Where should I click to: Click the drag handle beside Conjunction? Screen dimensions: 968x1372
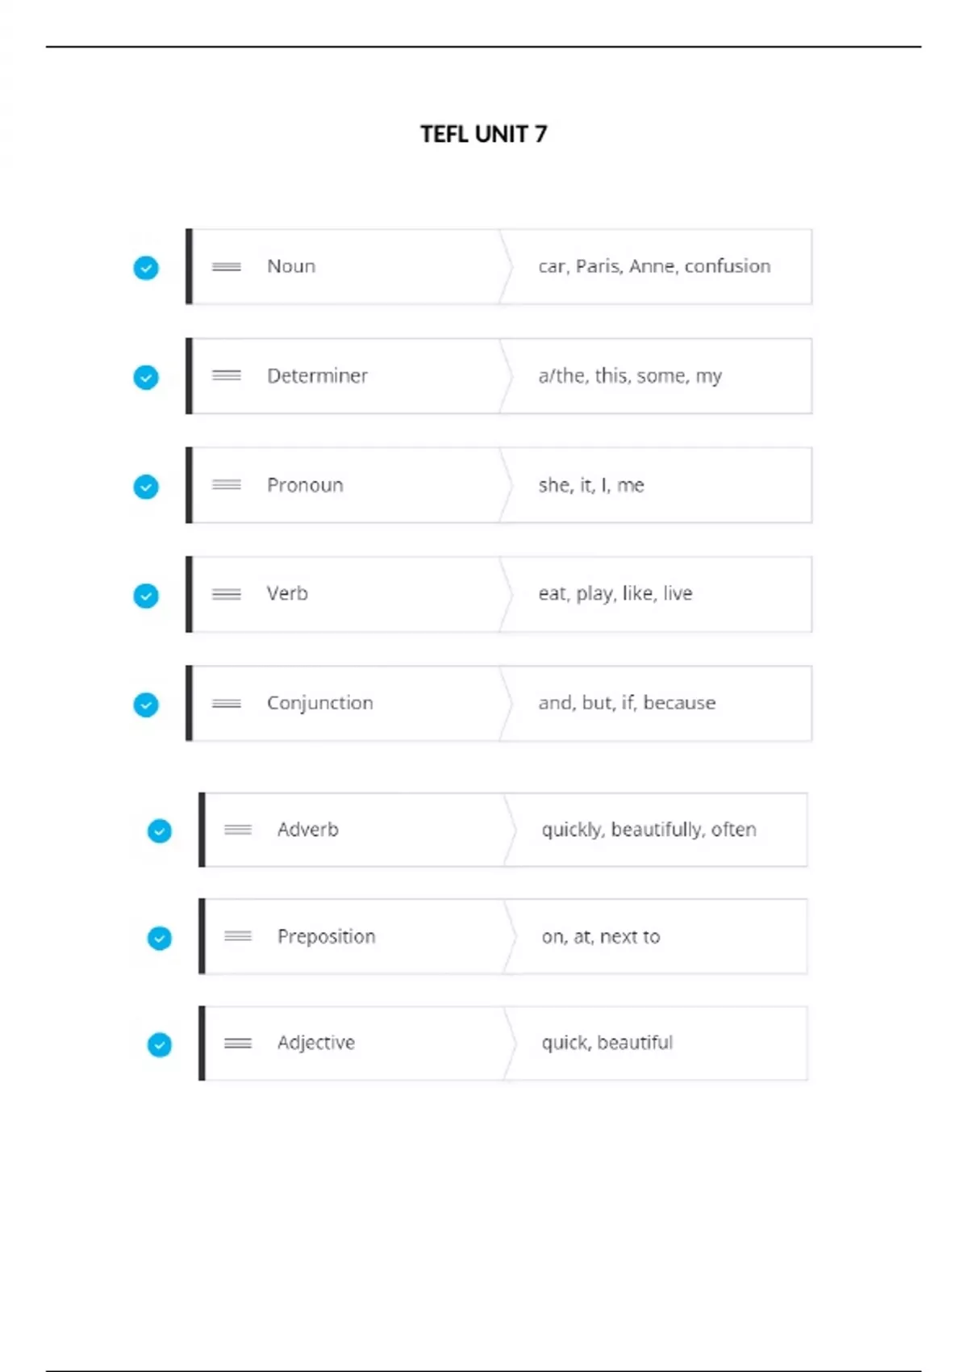click(227, 703)
